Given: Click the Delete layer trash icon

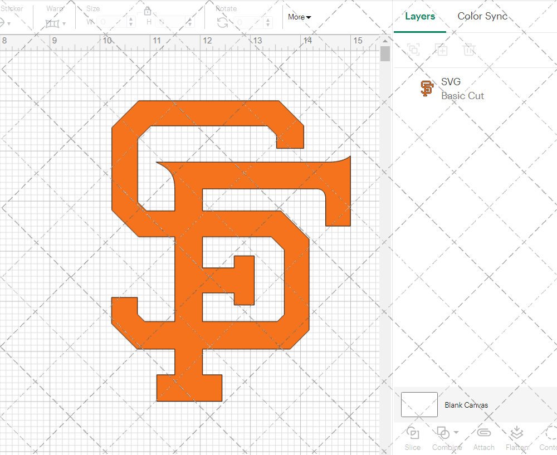Looking at the screenshot, I should pos(469,50).
